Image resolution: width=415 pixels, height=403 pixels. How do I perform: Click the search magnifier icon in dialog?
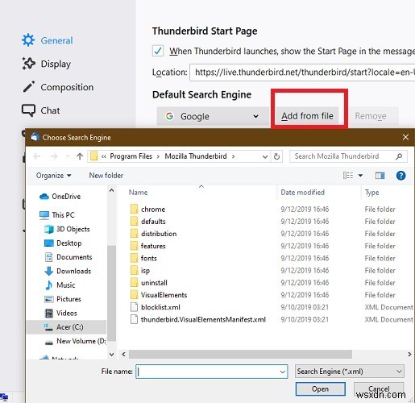coord(399,156)
